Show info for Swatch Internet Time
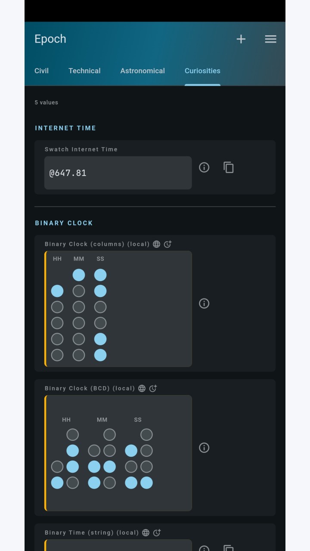The width and height of the screenshot is (310, 551). tap(204, 167)
